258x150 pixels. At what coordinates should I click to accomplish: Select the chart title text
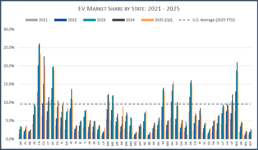tap(129, 8)
